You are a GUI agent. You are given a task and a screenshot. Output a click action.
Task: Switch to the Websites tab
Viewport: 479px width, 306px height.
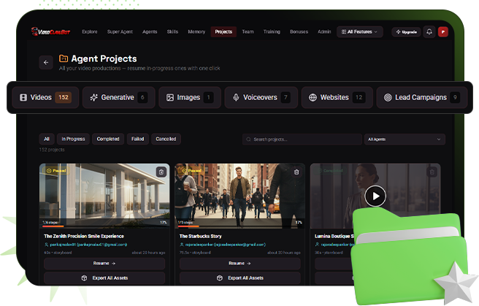[337, 97]
